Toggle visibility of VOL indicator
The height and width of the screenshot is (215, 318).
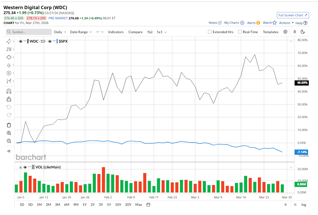click(25, 167)
